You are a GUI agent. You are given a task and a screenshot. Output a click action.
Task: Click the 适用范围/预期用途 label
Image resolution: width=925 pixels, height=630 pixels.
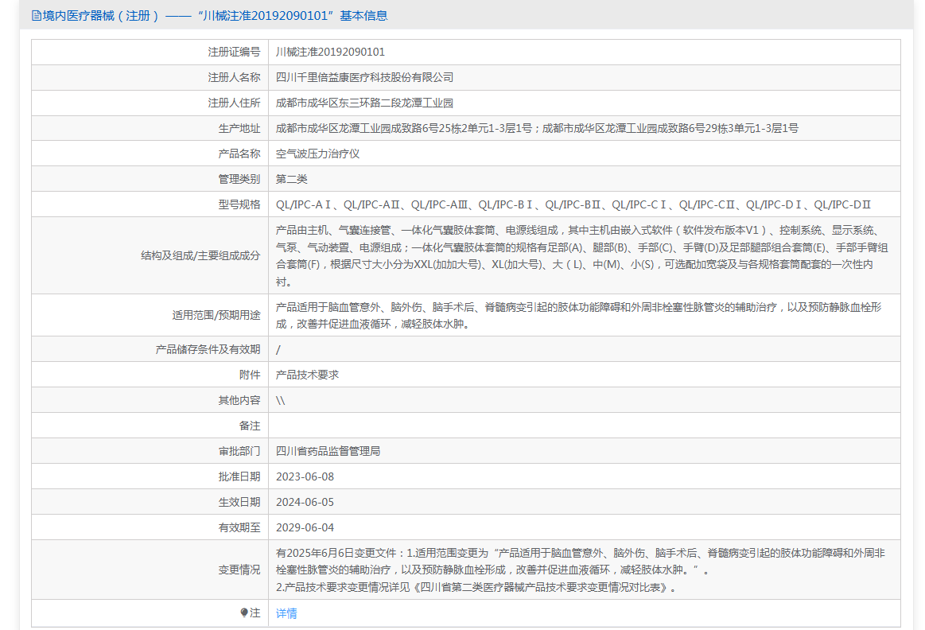point(216,315)
